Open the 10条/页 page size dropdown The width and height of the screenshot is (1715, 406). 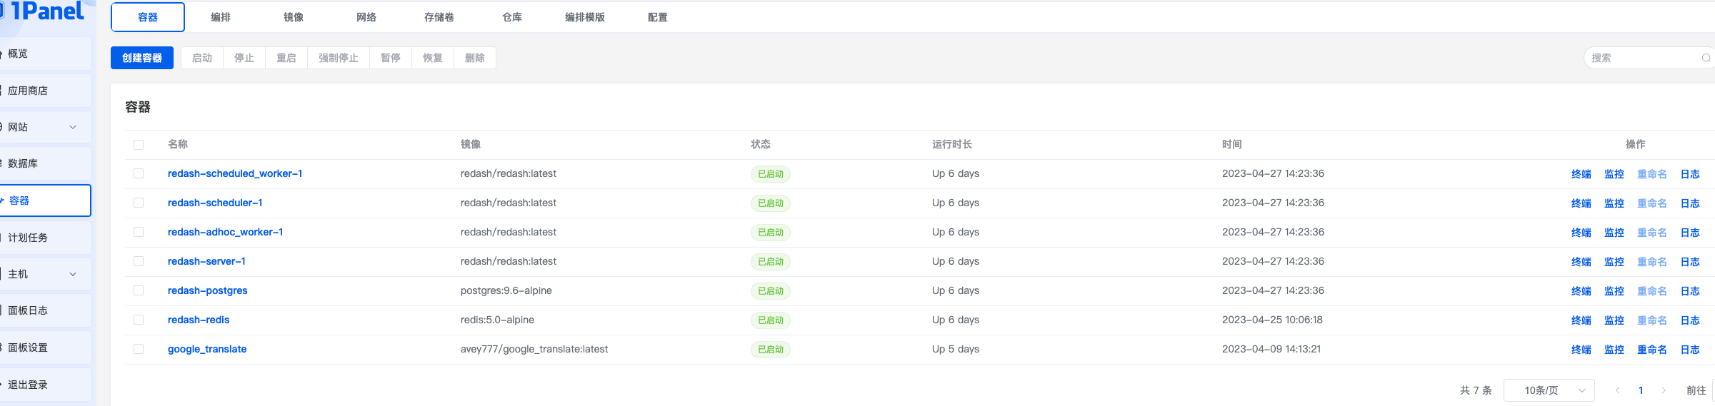tap(1549, 390)
